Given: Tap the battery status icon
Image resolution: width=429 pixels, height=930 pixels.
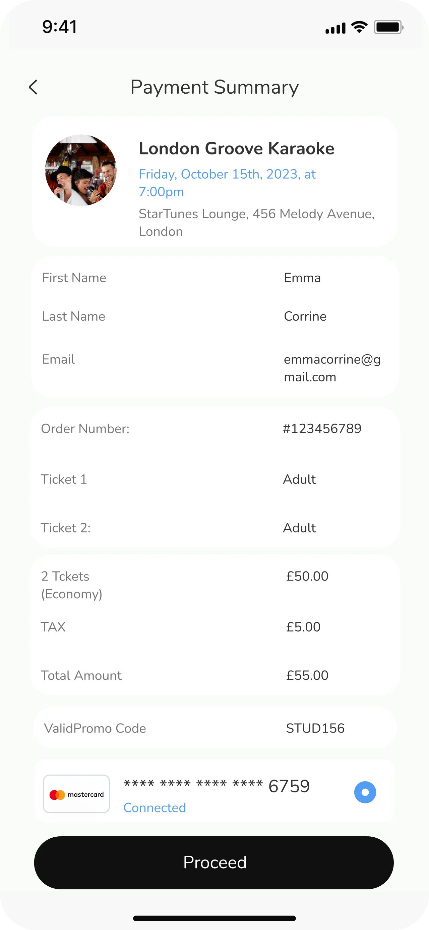Looking at the screenshot, I should 388,27.
